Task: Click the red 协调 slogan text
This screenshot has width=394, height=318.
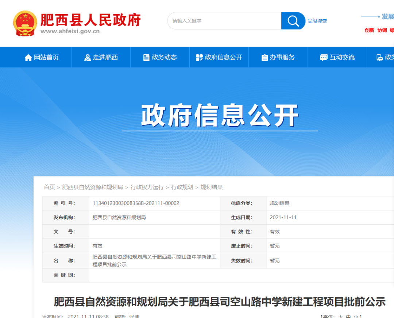Action: pos(382,30)
